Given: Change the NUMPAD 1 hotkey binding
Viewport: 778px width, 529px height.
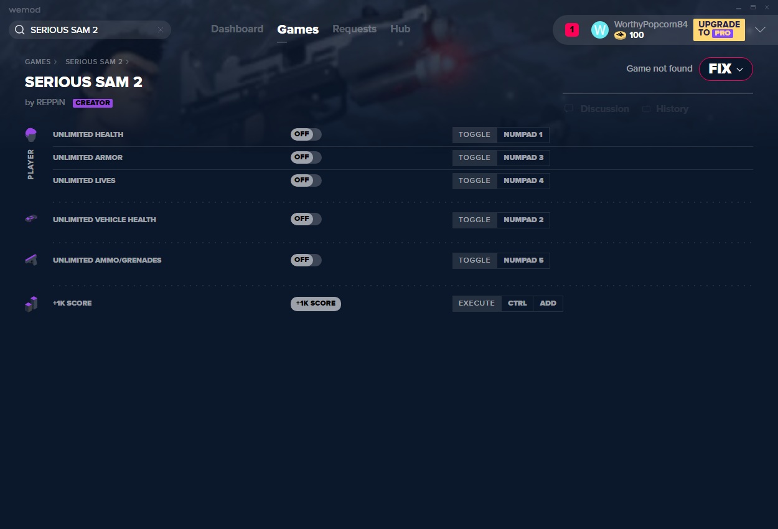Looking at the screenshot, I should pos(523,135).
